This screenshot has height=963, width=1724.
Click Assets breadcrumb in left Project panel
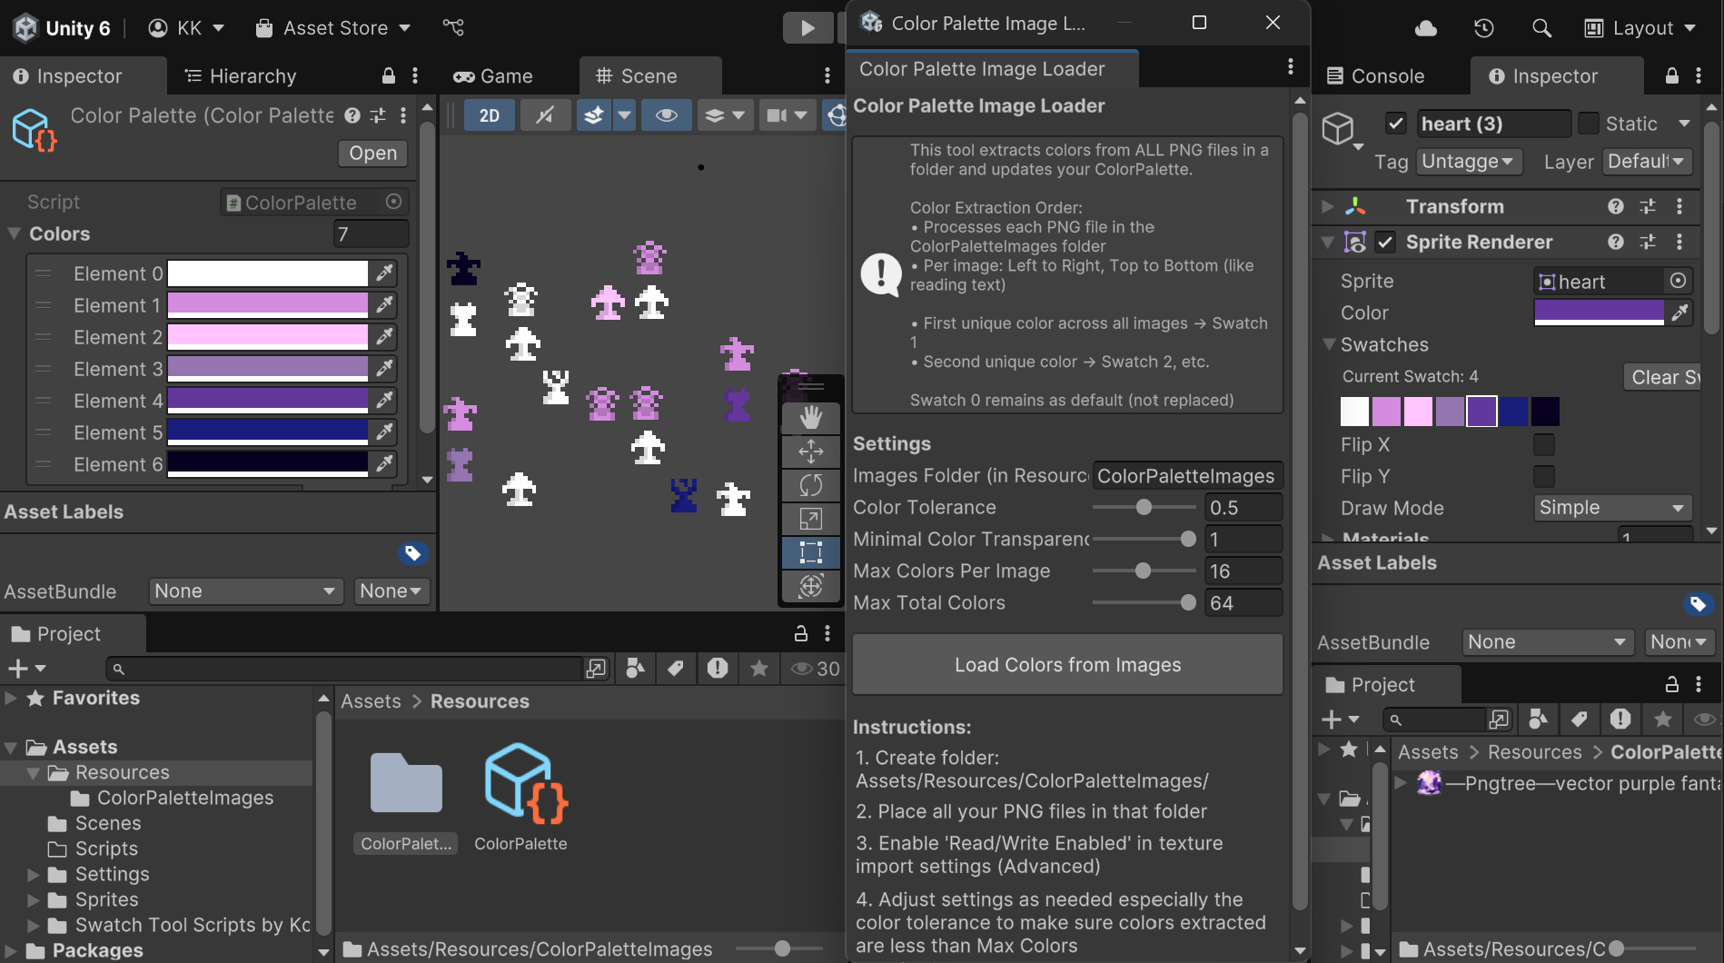point(371,700)
